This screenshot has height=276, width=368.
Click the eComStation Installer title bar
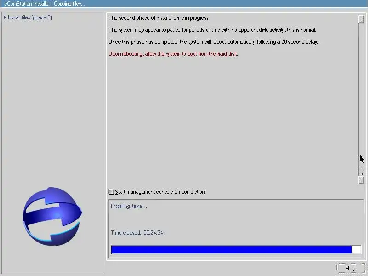pyautogui.click(x=184, y=4)
